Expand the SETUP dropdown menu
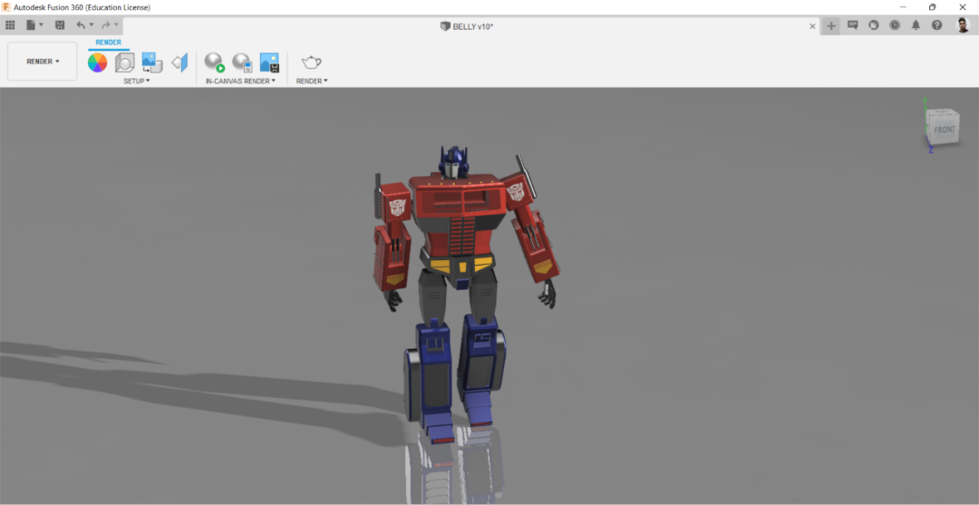Screen dimensions: 979x505 tap(137, 82)
